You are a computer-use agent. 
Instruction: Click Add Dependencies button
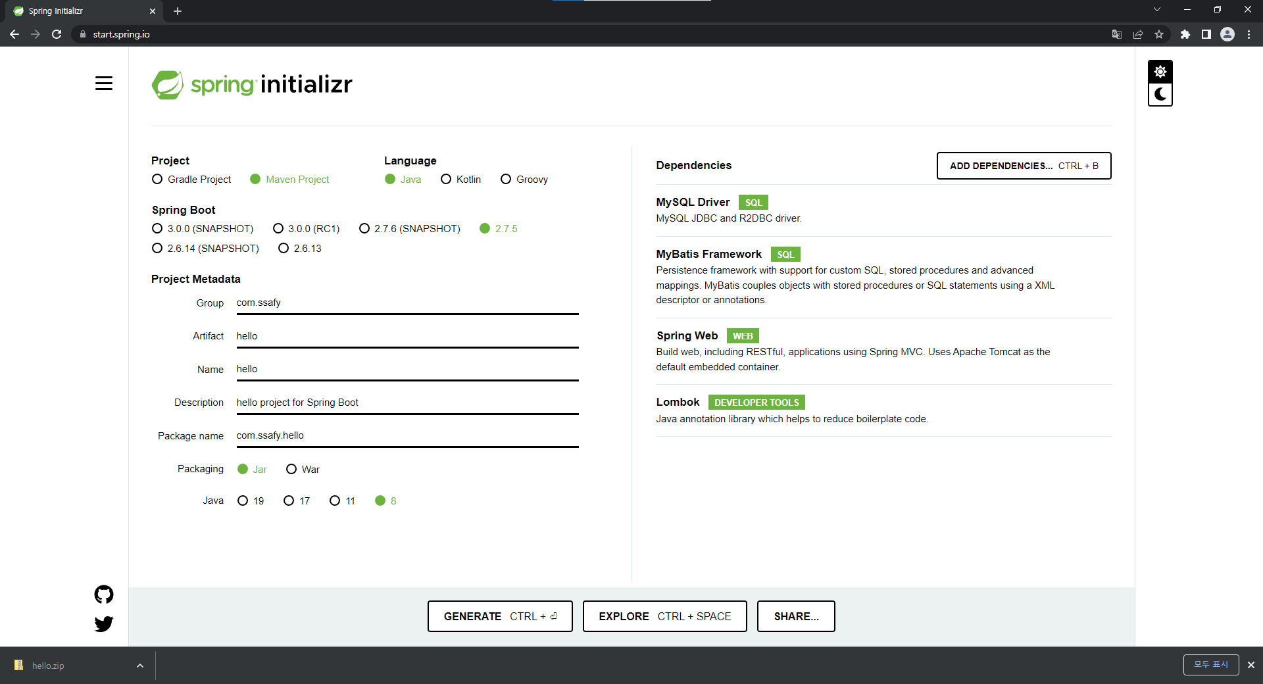point(1024,166)
